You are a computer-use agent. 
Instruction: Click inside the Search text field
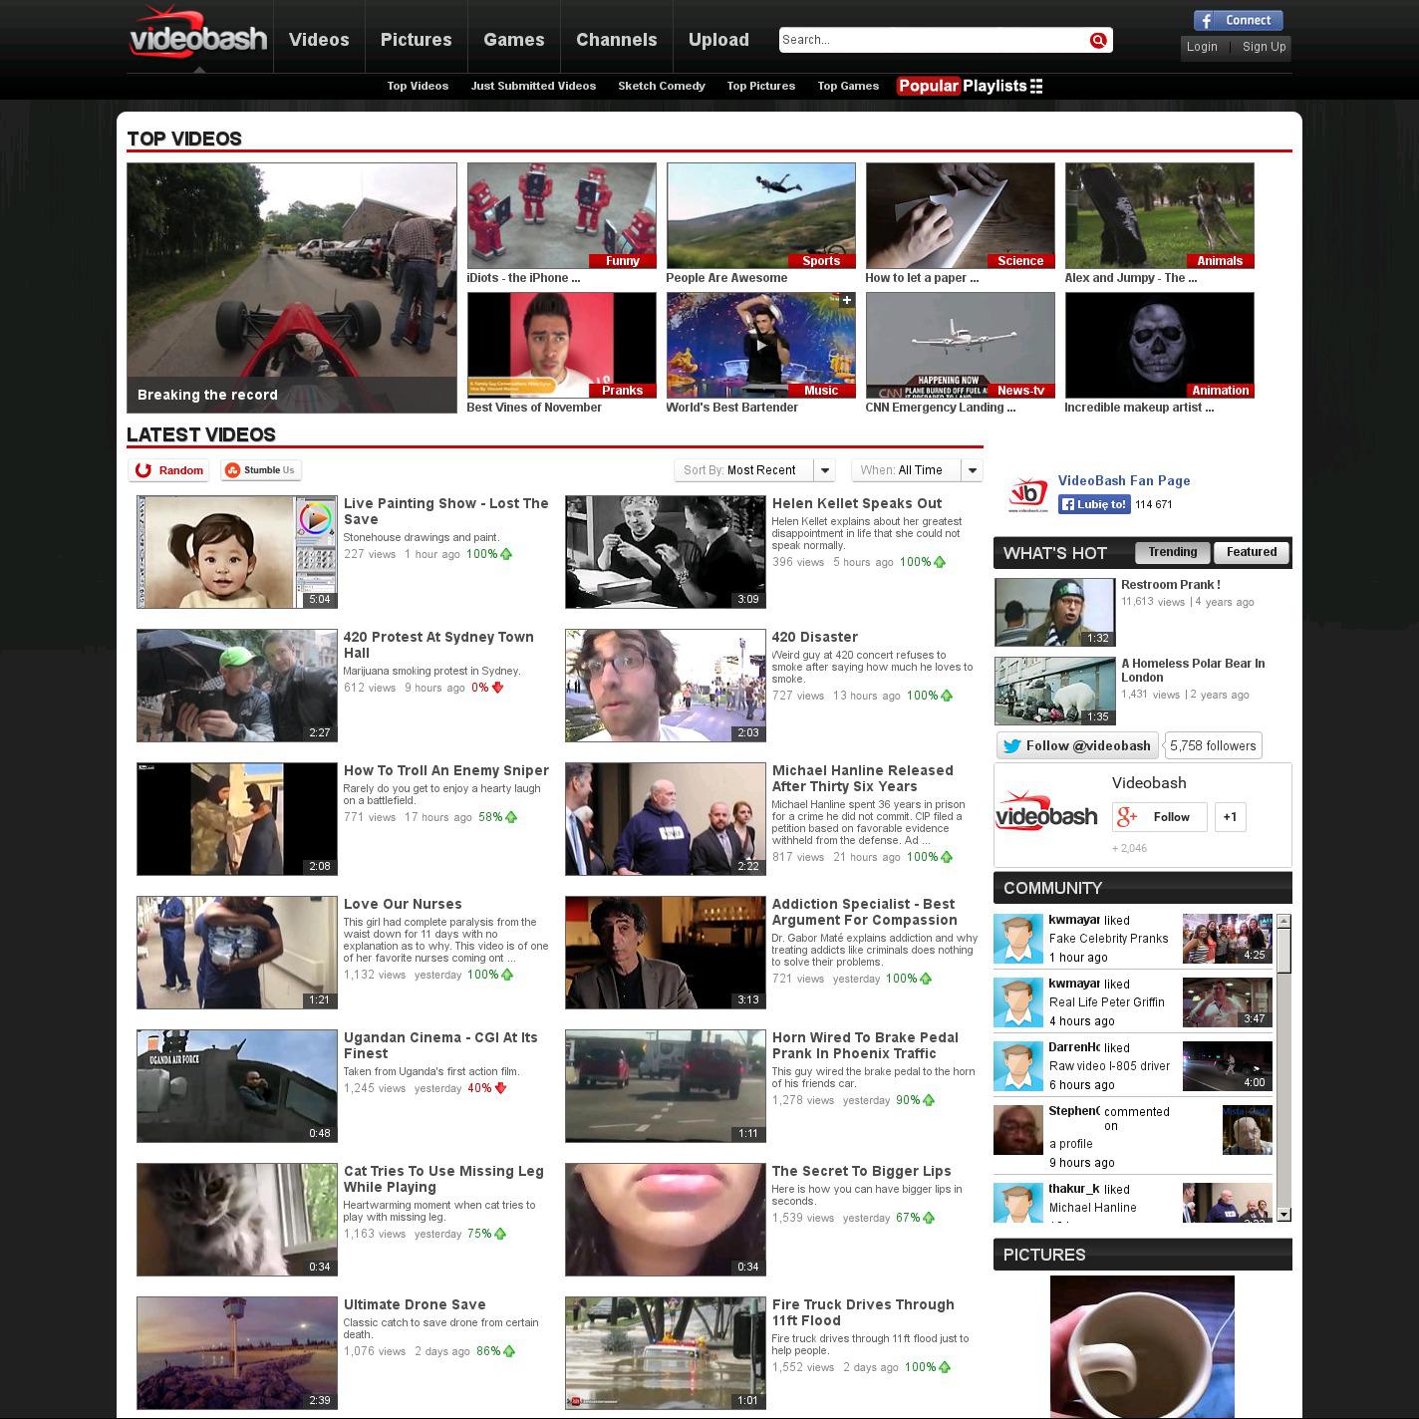tap(932, 40)
